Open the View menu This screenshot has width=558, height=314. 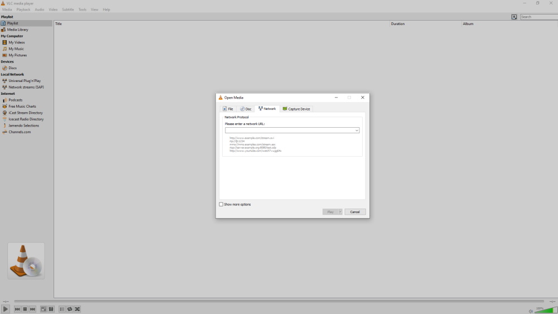coord(94,9)
